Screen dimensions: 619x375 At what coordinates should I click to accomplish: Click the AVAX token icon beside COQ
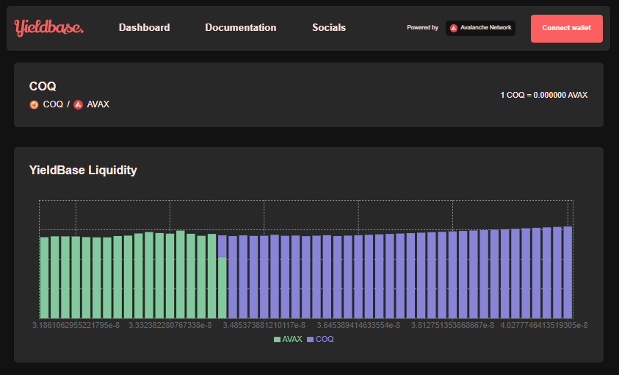click(78, 104)
